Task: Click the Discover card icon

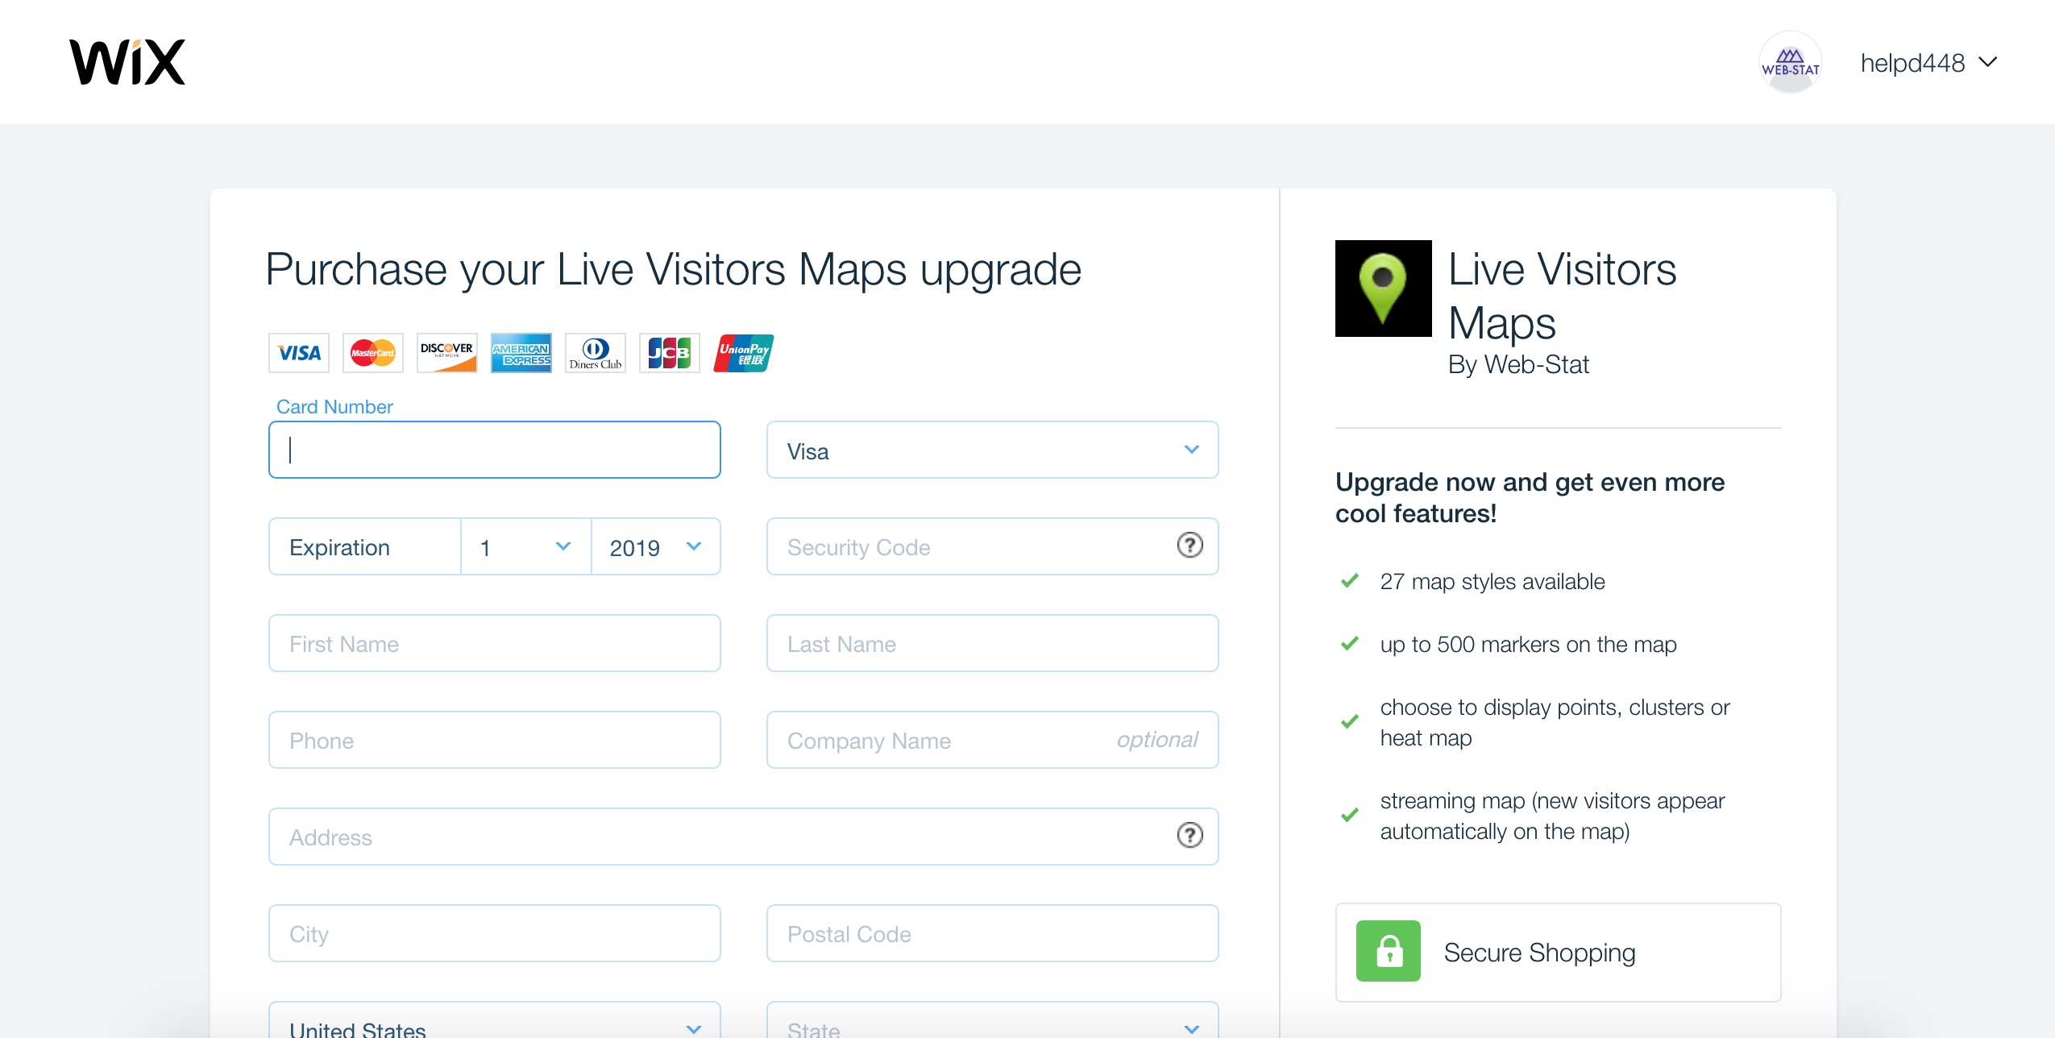Action: point(447,352)
